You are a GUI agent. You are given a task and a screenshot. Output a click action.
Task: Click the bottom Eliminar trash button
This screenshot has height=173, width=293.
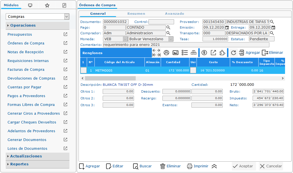point(170,166)
